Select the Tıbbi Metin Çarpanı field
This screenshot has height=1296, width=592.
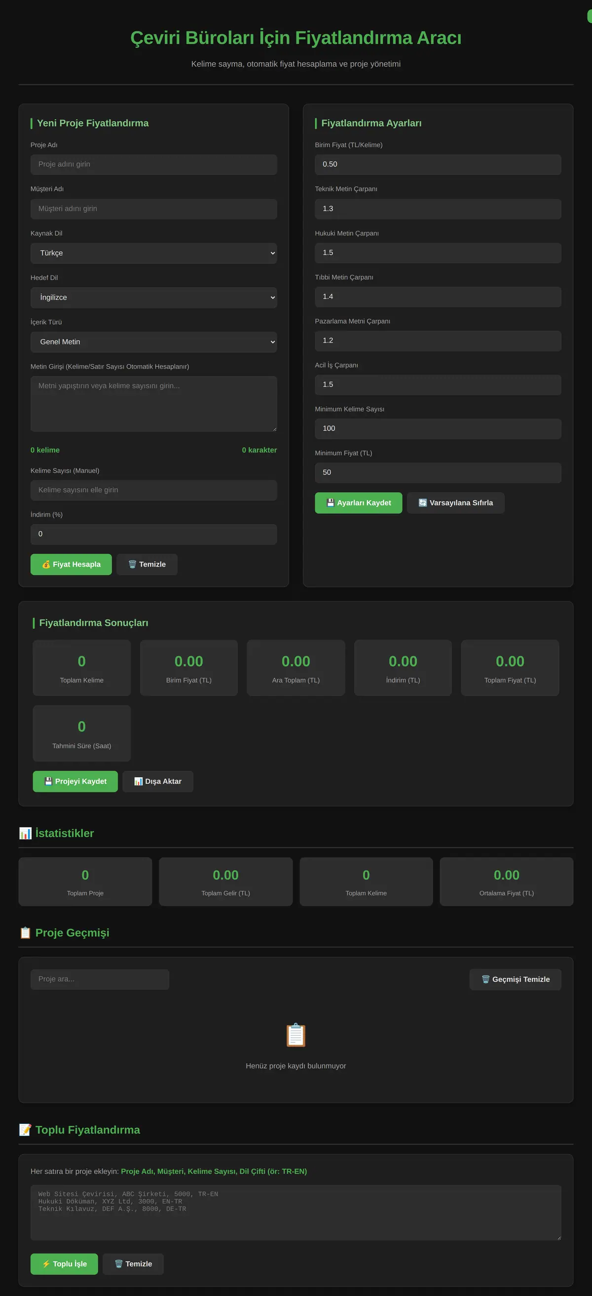coord(438,297)
